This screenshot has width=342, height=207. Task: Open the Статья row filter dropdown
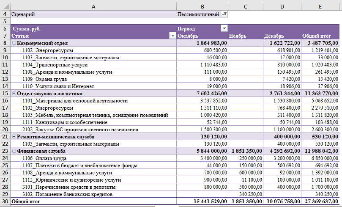(x=172, y=36)
